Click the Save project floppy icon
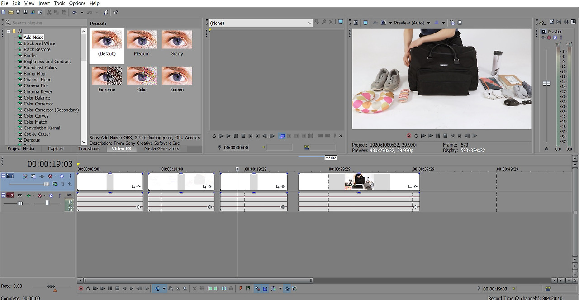The width and height of the screenshot is (579, 300). click(18, 12)
